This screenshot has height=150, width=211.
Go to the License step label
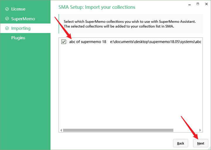pyautogui.click(x=18, y=9)
